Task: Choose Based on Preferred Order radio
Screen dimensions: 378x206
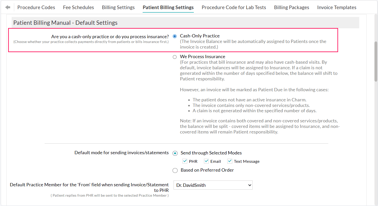Action: [x=175, y=170]
